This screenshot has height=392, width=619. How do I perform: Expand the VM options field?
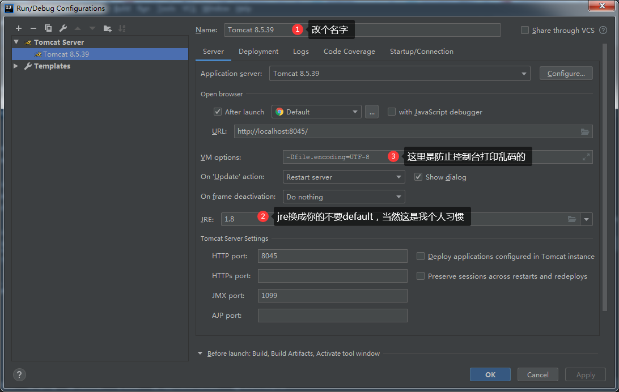(586, 157)
